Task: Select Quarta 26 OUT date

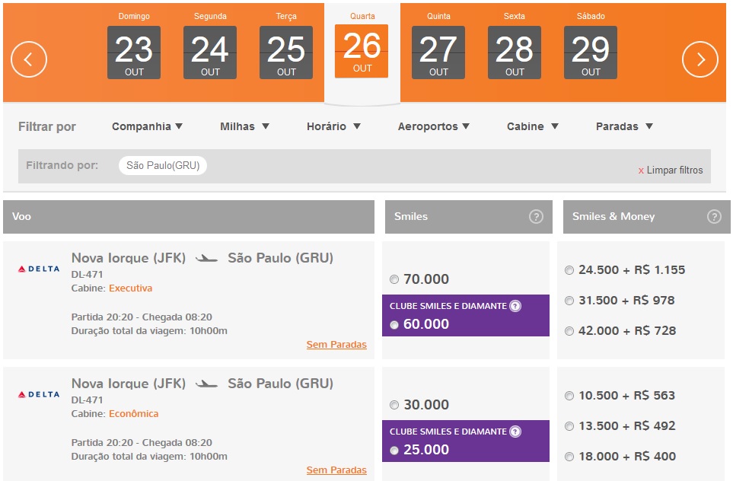Action: [x=362, y=51]
